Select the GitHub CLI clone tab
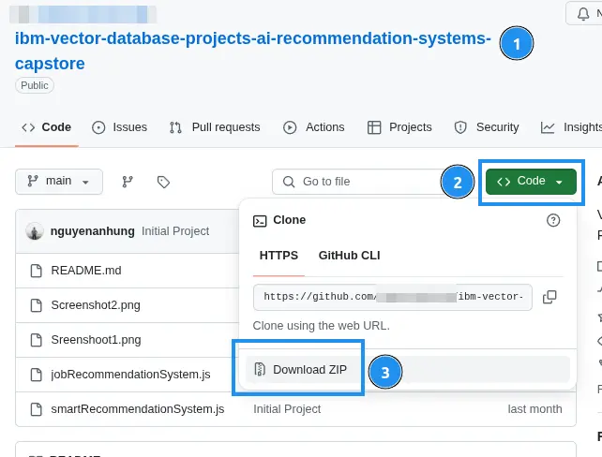The image size is (602, 457). [x=350, y=256]
